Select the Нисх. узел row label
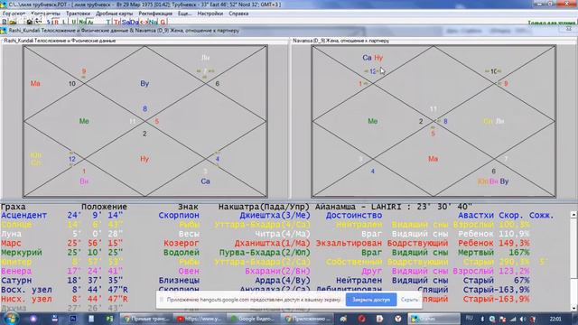Screen dimensions: 578x325 (26, 299)
